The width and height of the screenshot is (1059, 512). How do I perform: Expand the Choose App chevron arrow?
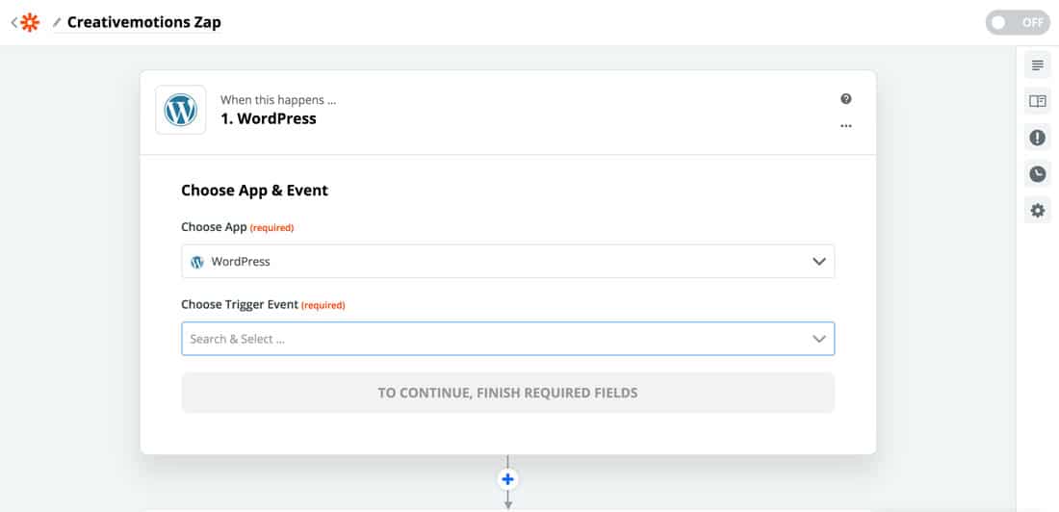[x=819, y=262]
